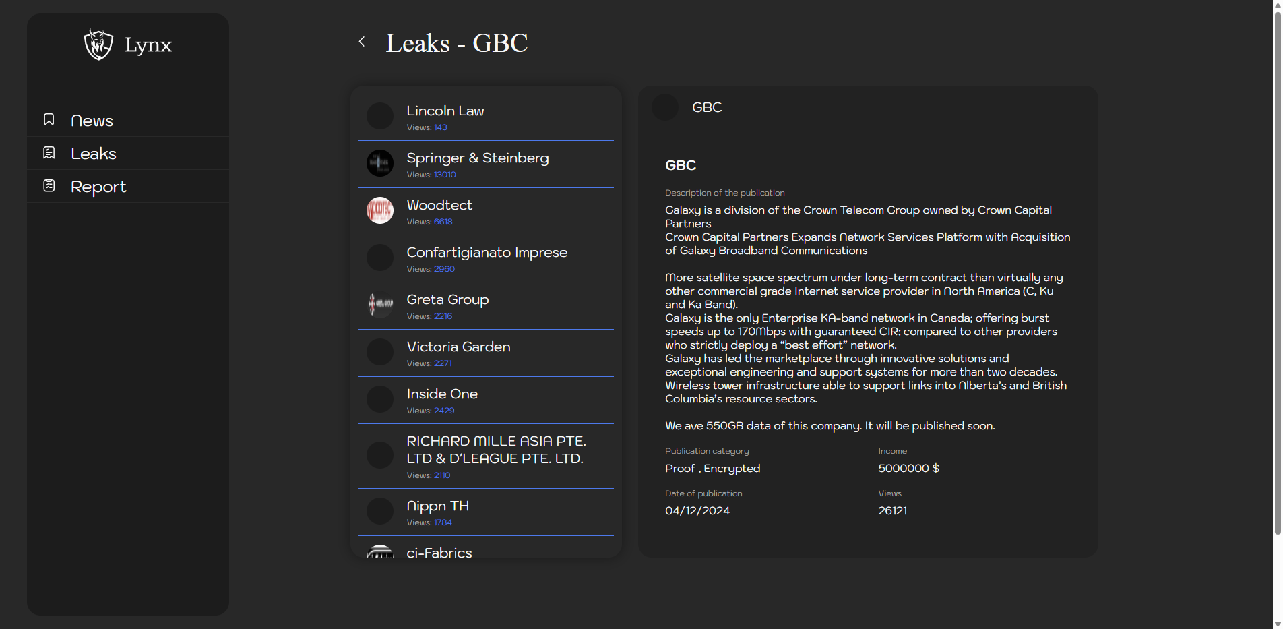Click the bookmark icon beside News
The image size is (1283, 629).
(x=49, y=119)
